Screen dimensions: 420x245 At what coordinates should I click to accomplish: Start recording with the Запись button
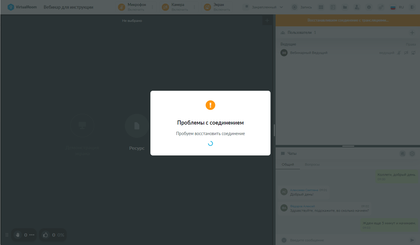(x=302, y=7)
